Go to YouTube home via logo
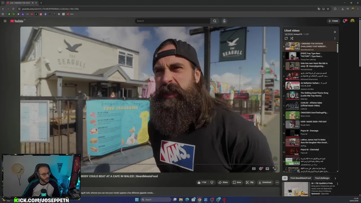361x203 pixels. [17, 21]
